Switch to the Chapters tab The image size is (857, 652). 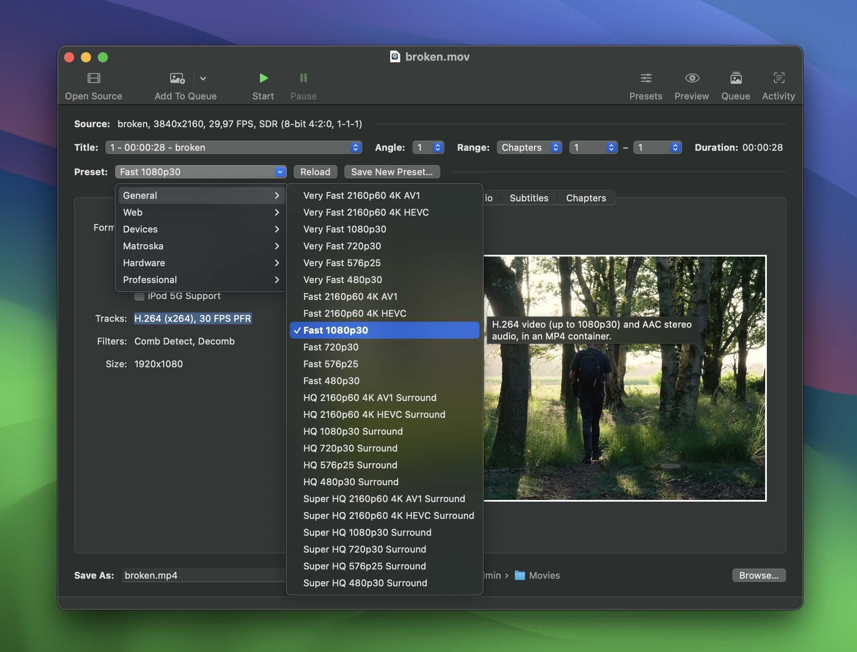pyautogui.click(x=586, y=198)
